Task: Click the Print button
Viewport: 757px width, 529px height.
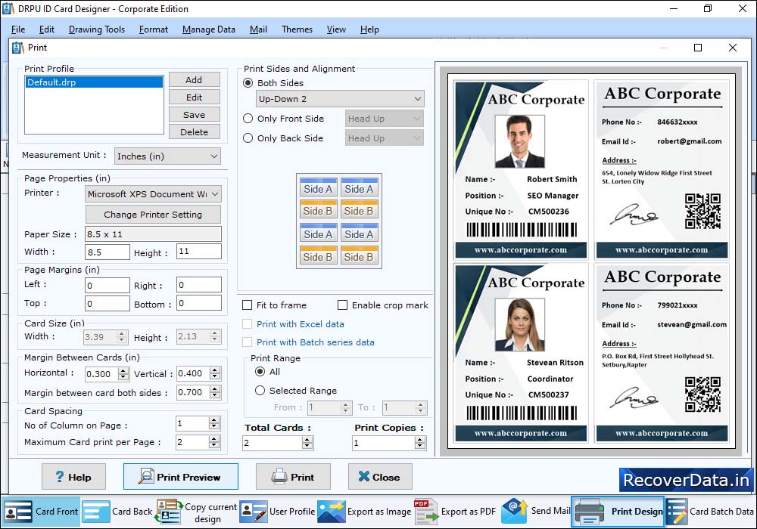Action: pyautogui.click(x=293, y=477)
